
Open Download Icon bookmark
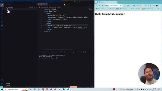[148, 9]
